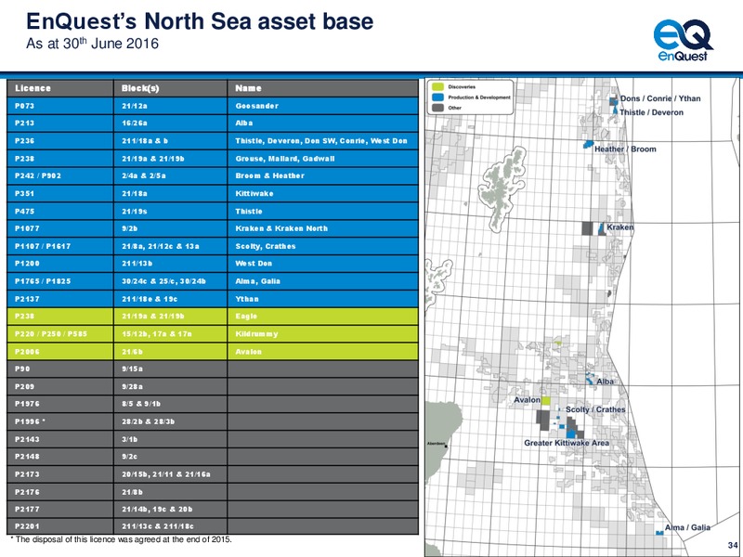
Task: Select the Ythan name cell
Action: 323,299
